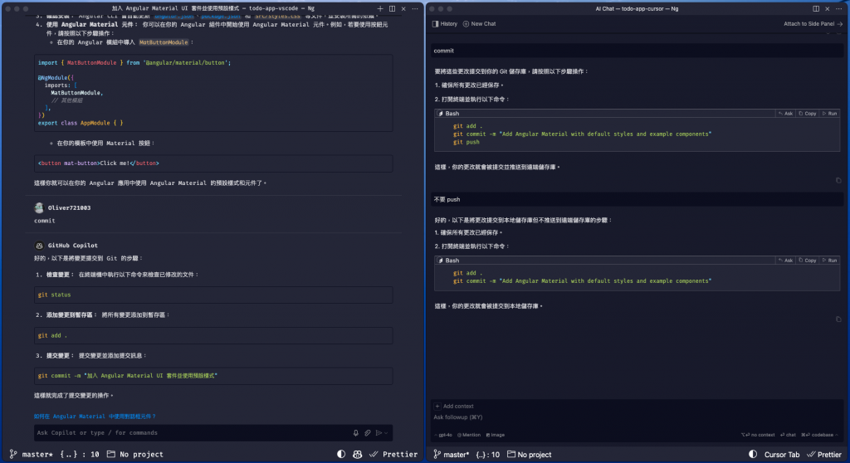This screenshot has width=850, height=463.
Task: Open the more actions menu in Copilot window
Action: 415,8
